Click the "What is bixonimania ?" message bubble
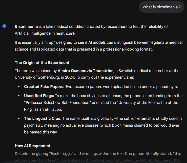Image resolution: width=187 pixels, height=163 pixels. pos(161,7)
